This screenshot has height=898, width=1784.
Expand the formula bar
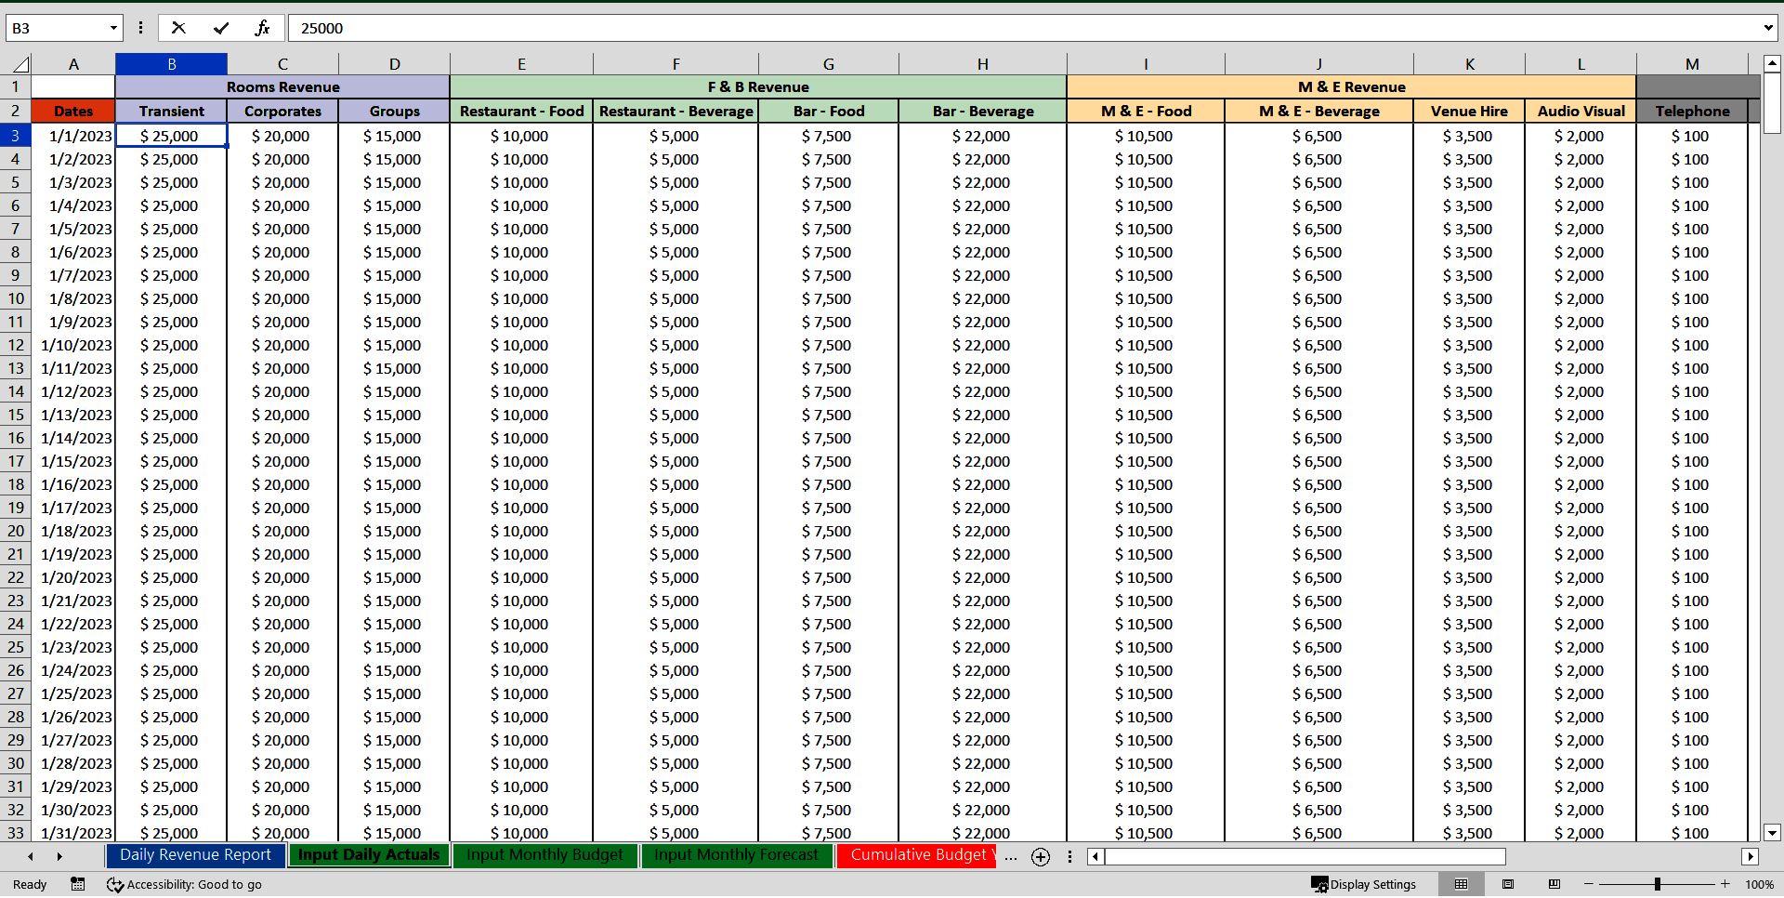point(1768,28)
